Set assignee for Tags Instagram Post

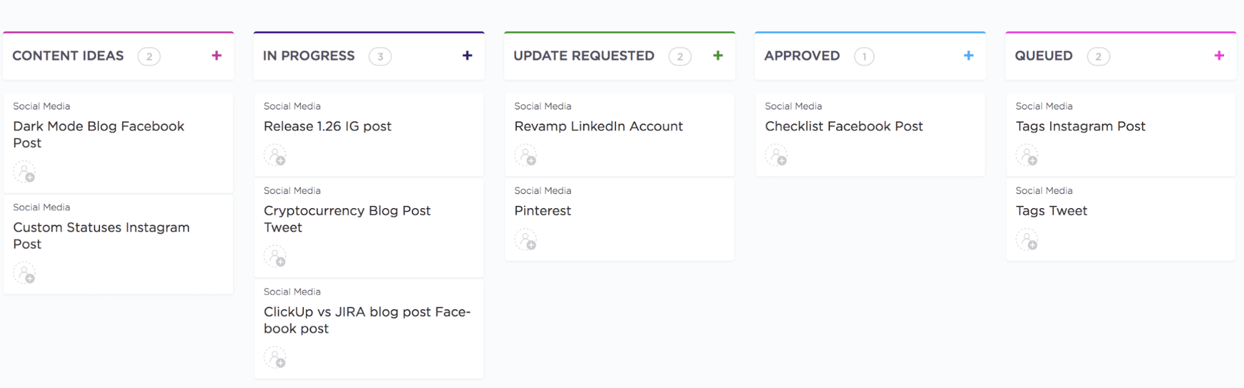(1027, 155)
